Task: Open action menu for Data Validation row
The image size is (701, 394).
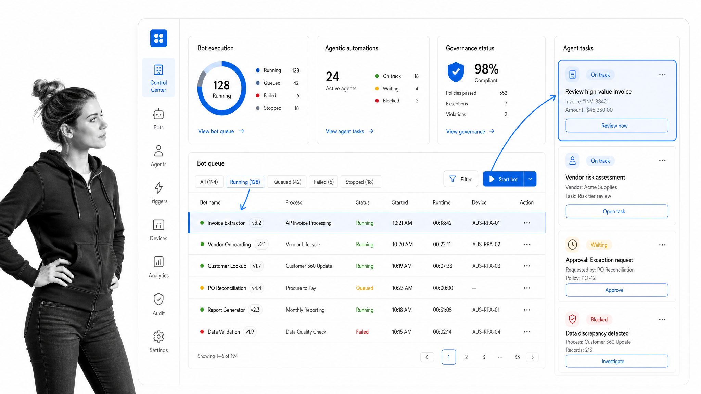Action: click(527, 332)
